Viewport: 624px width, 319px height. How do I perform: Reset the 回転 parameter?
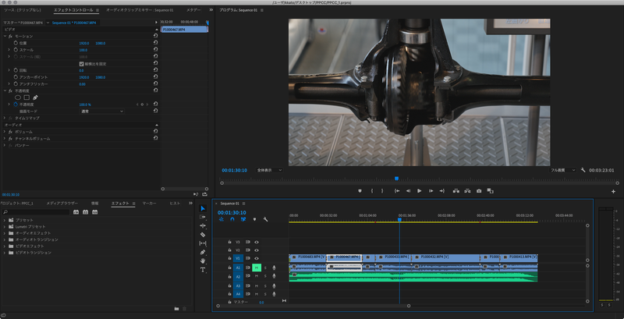[155, 70]
